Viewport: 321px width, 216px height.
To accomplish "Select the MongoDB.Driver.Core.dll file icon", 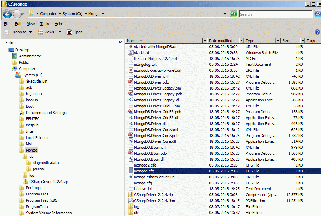I will pos(131,141).
